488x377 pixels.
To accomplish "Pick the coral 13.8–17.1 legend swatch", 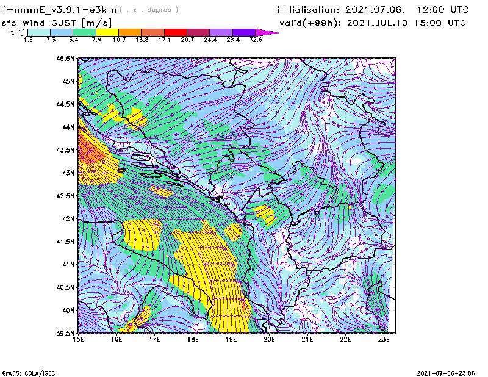I will tap(153, 32).
